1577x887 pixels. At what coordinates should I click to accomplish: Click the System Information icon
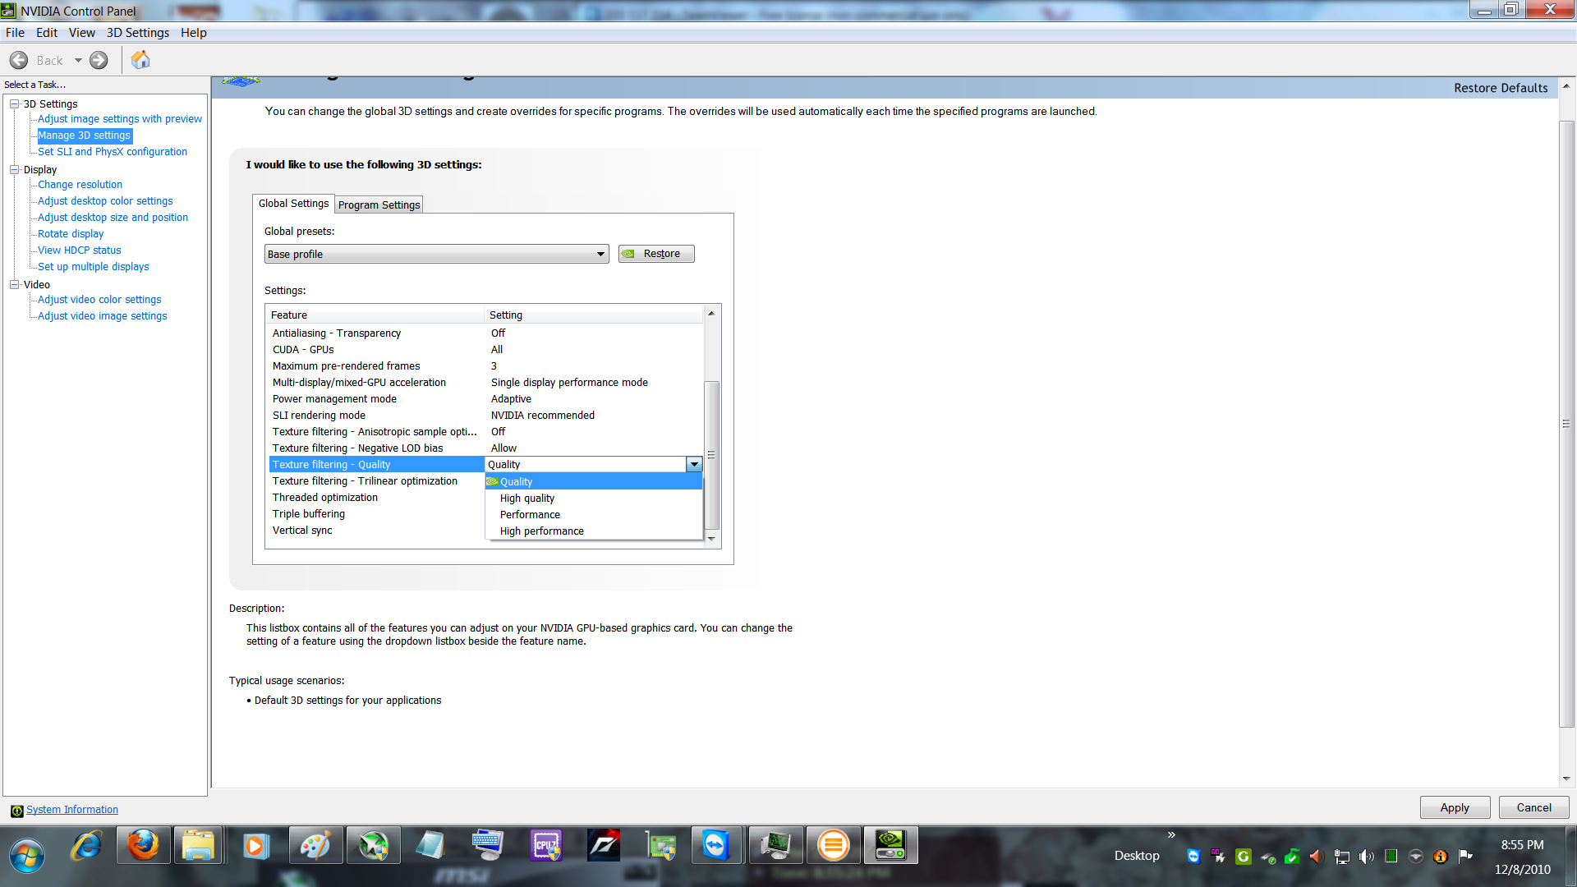click(16, 811)
